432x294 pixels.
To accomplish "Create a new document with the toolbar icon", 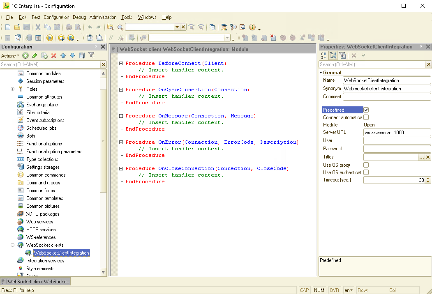I will [x=8, y=27].
